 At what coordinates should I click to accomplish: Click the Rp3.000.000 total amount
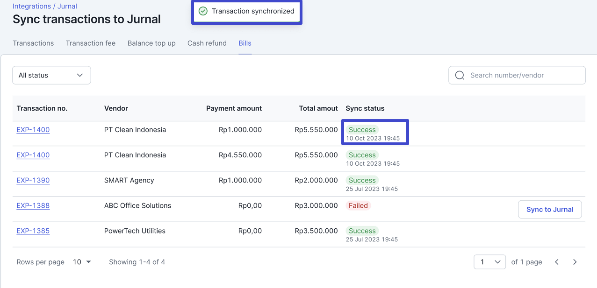(x=316, y=205)
